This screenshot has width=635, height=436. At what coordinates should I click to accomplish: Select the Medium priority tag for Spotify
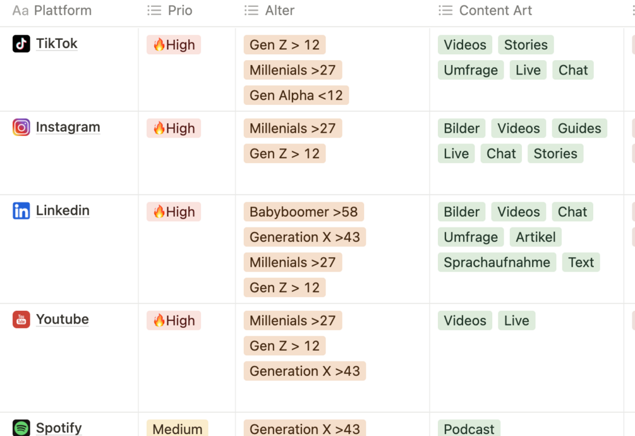point(177,428)
